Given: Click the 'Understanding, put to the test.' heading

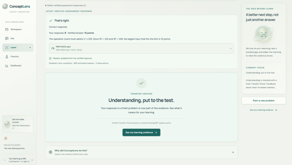Looking at the screenshot, I should (141, 100).
